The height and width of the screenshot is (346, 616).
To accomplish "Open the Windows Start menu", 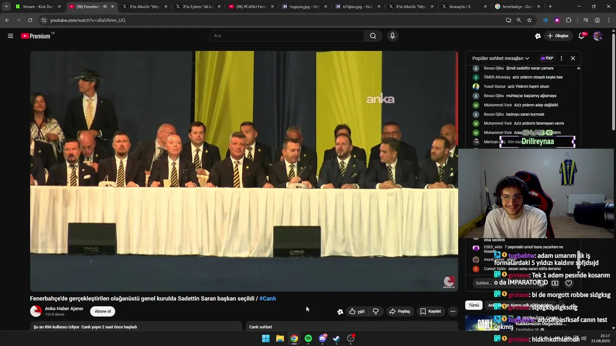I will [266, 338].
